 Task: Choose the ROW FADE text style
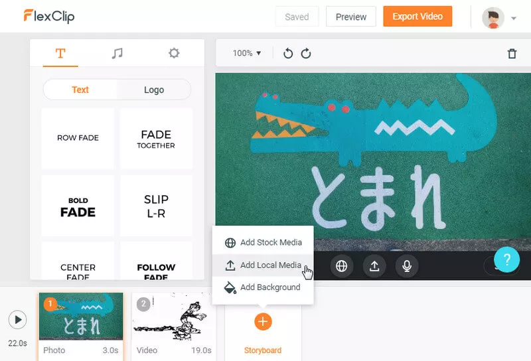pyautogui.click(x=78, y=138)
